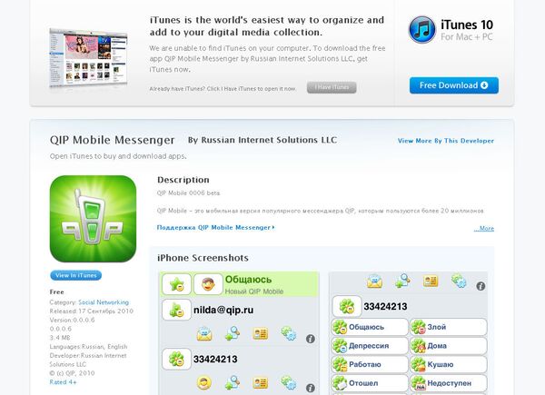
Task: Tap the user search icon under nilda@qip.ru
Action: [233, 333]
